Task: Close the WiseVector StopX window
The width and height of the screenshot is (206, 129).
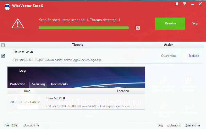Action: point(200,4)
